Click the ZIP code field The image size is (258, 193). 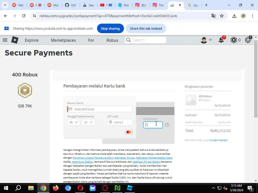[x=120, y=122]
